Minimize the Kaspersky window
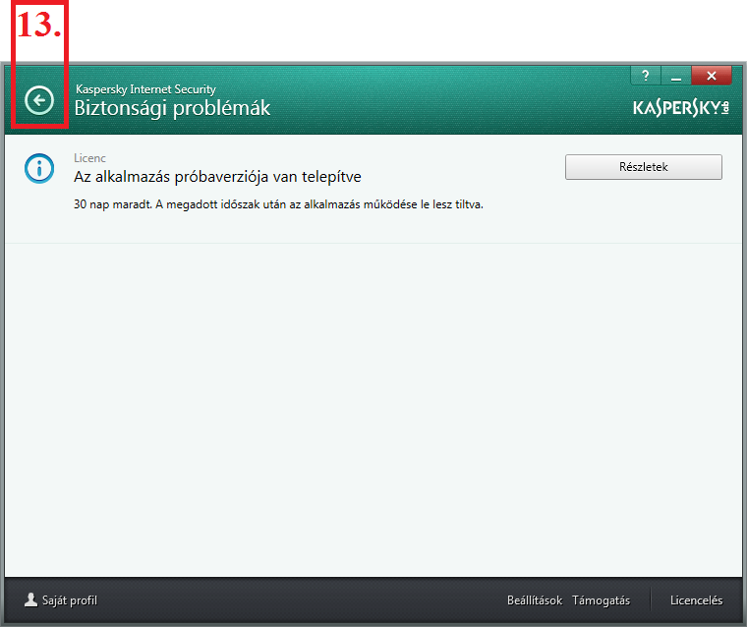The width and height of the screenshot is (747, 627). coord(676,76)
